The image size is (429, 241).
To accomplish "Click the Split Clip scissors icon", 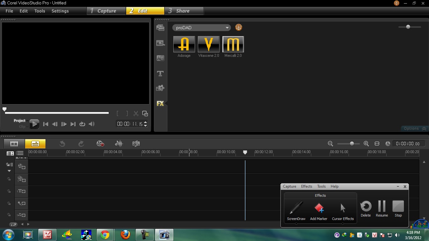I will (136, 114).
